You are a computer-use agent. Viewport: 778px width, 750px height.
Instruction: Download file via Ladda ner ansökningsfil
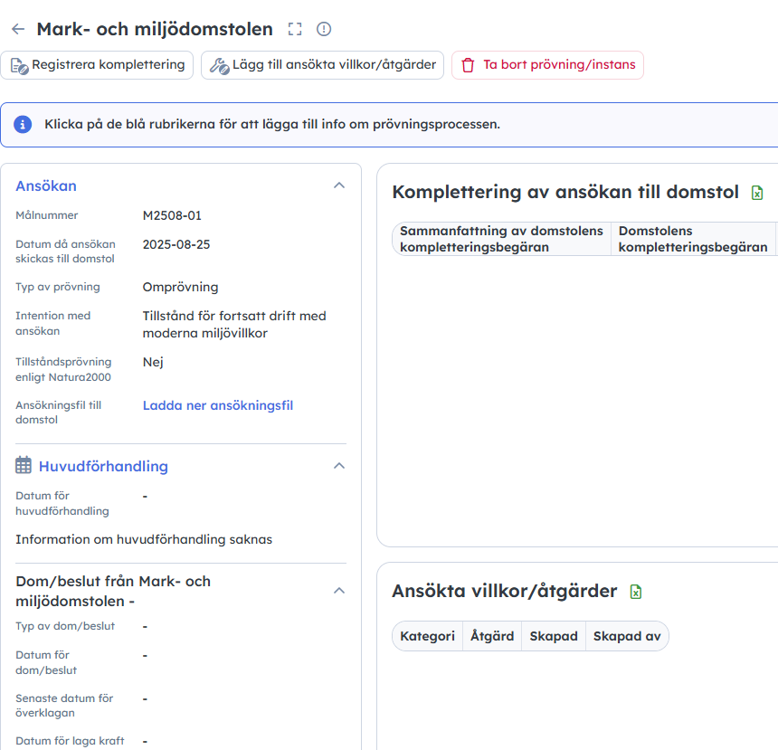coord(218,405)
